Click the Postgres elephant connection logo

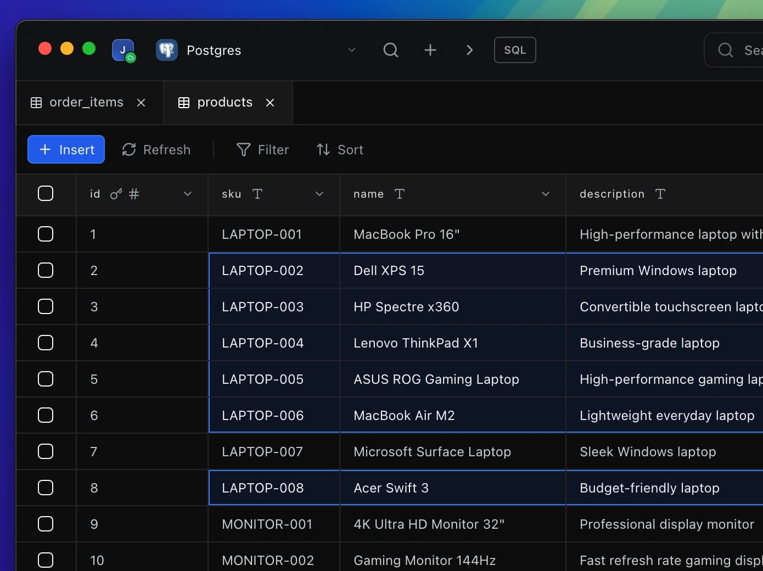(x=166, y=50)
